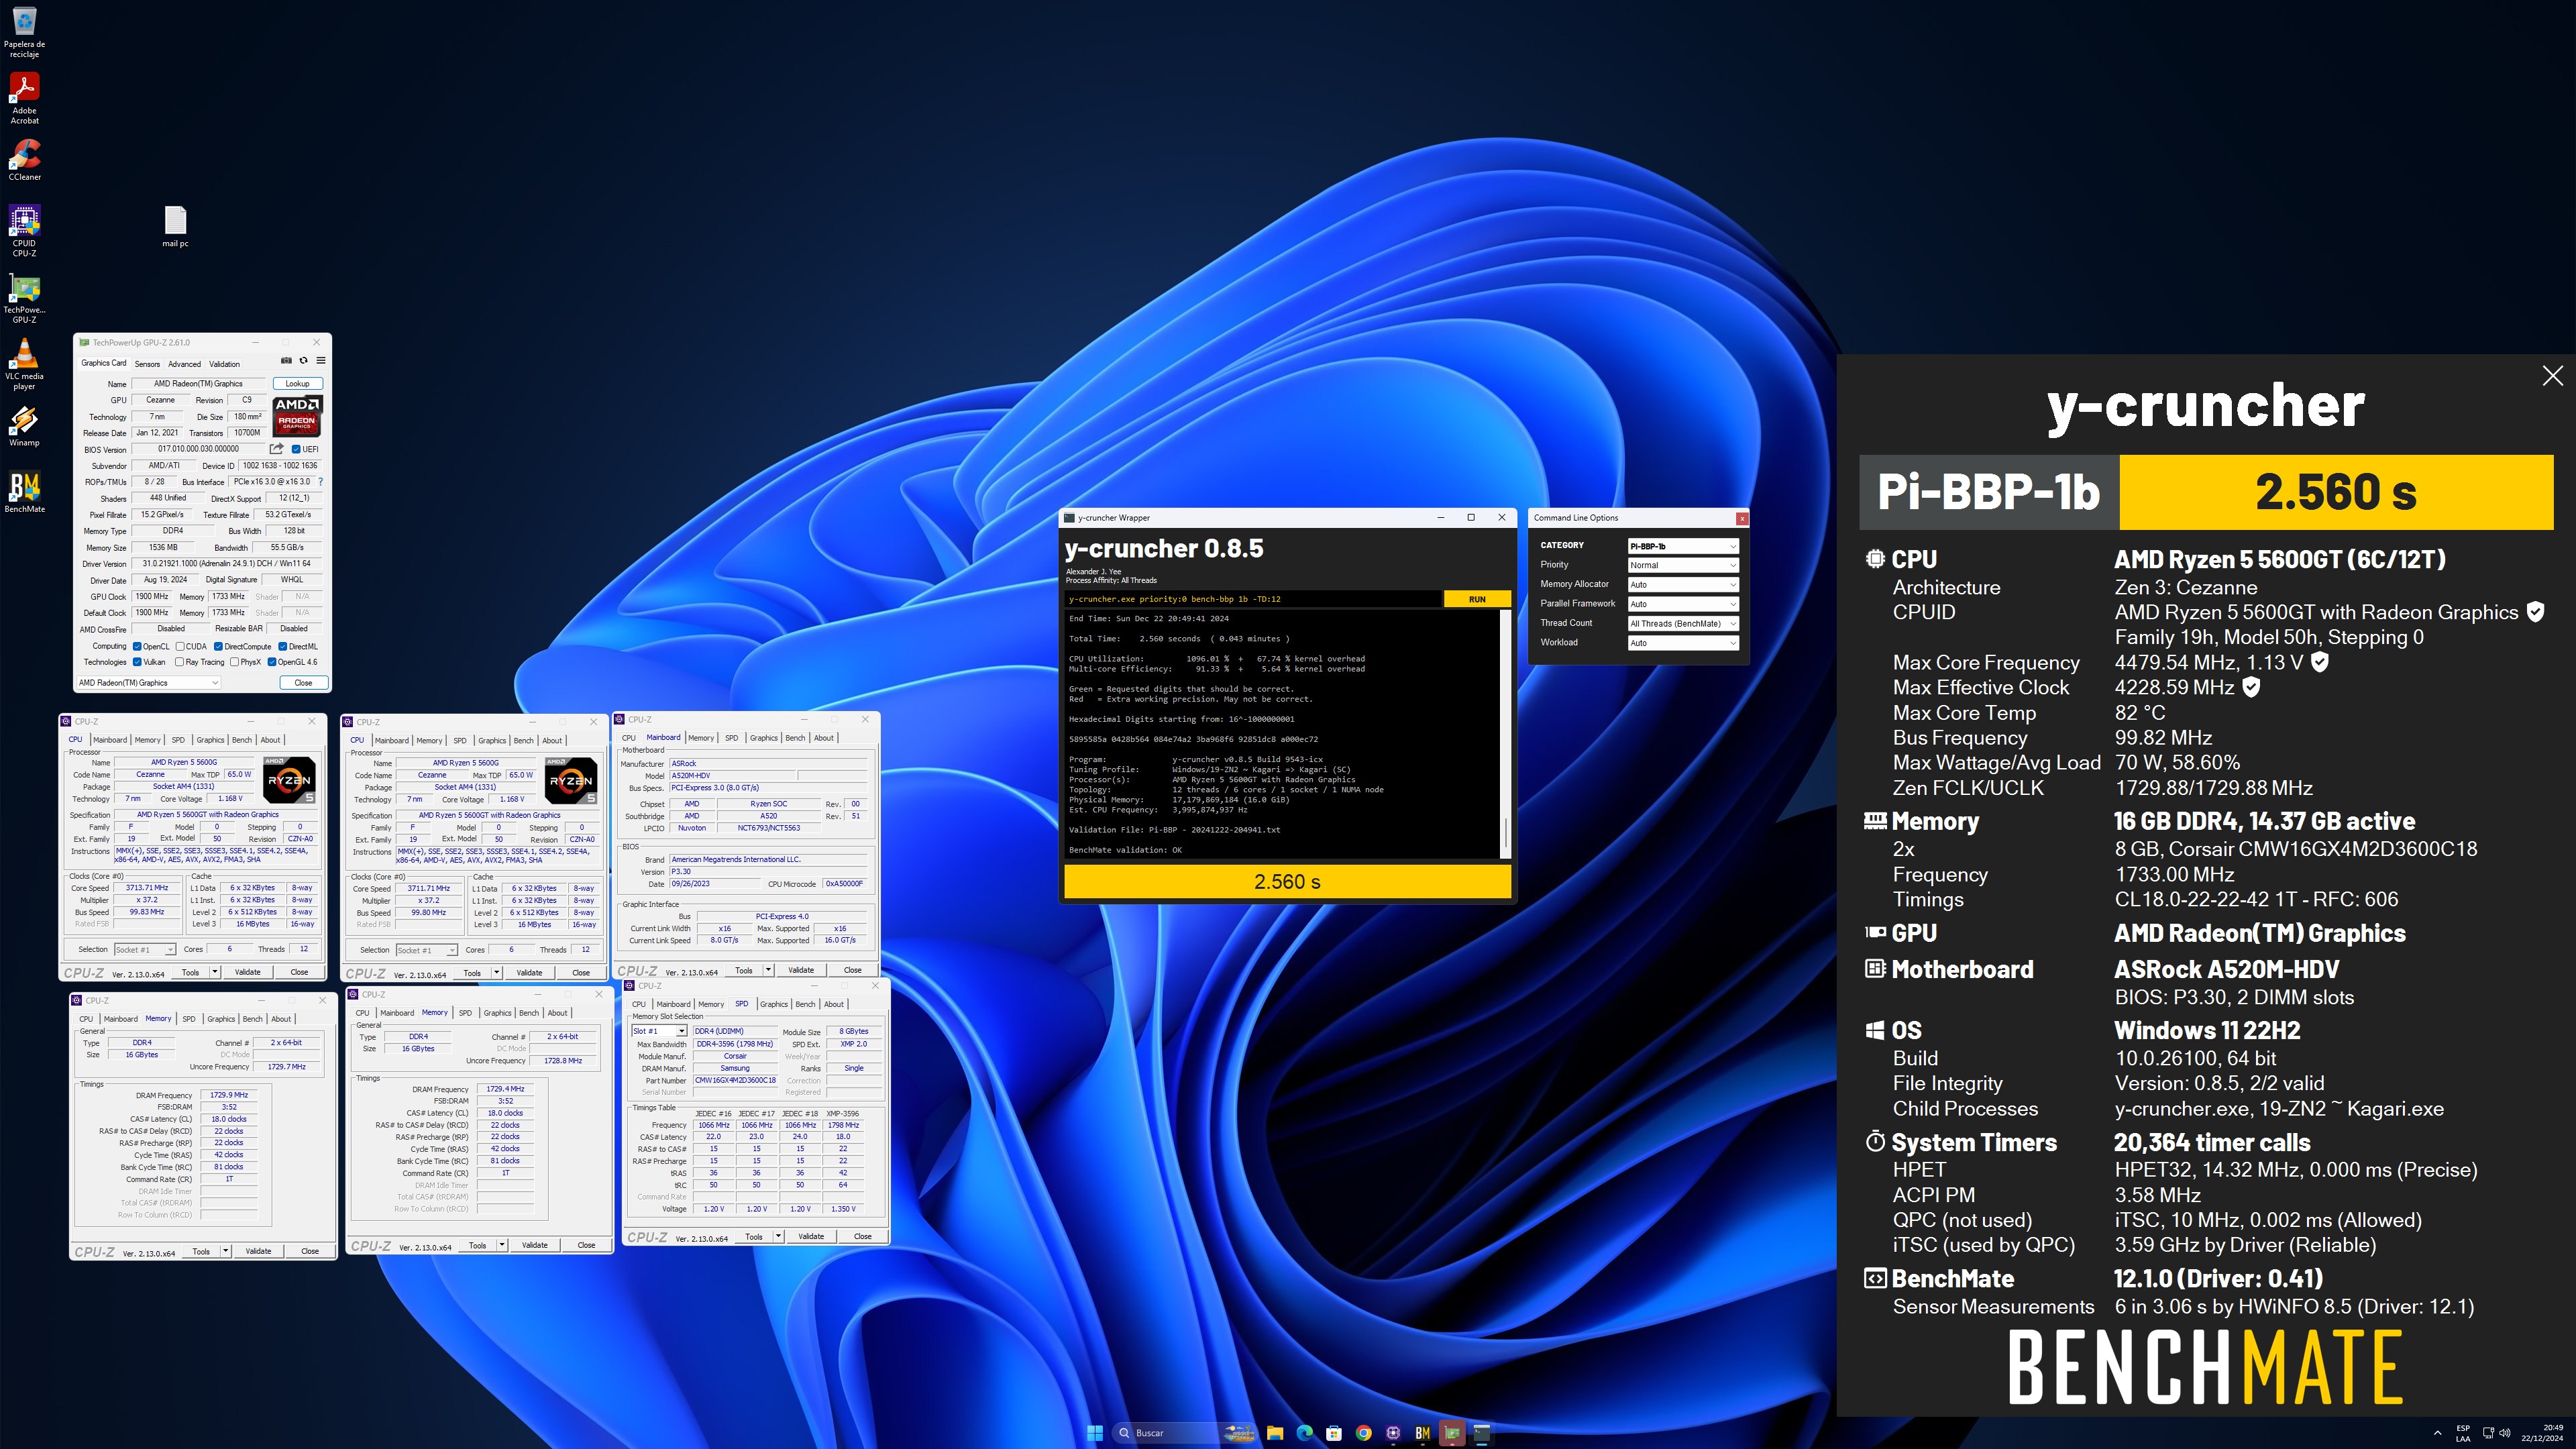
Task: Open the CATEGORY dropdown showing Pi-BBP-1b
Action: [1683, 546]
